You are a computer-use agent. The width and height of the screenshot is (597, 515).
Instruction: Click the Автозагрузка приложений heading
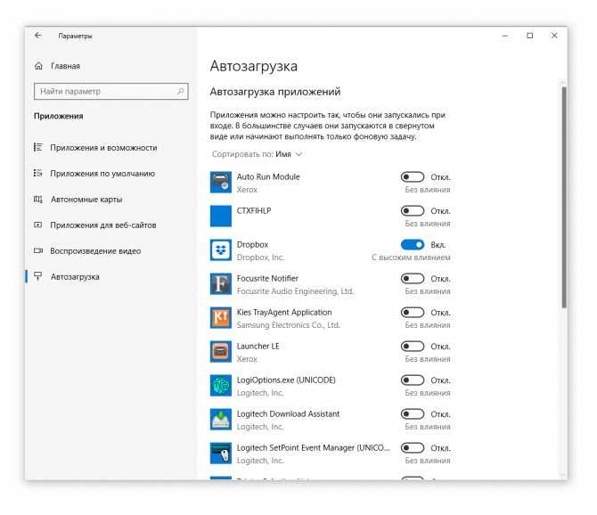click(x=275, y=92)
